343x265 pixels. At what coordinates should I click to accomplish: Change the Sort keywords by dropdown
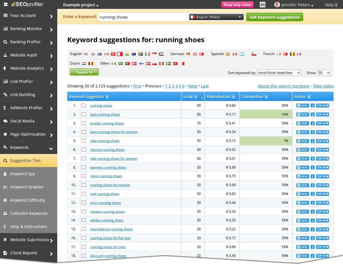click(x=279, y=73)
